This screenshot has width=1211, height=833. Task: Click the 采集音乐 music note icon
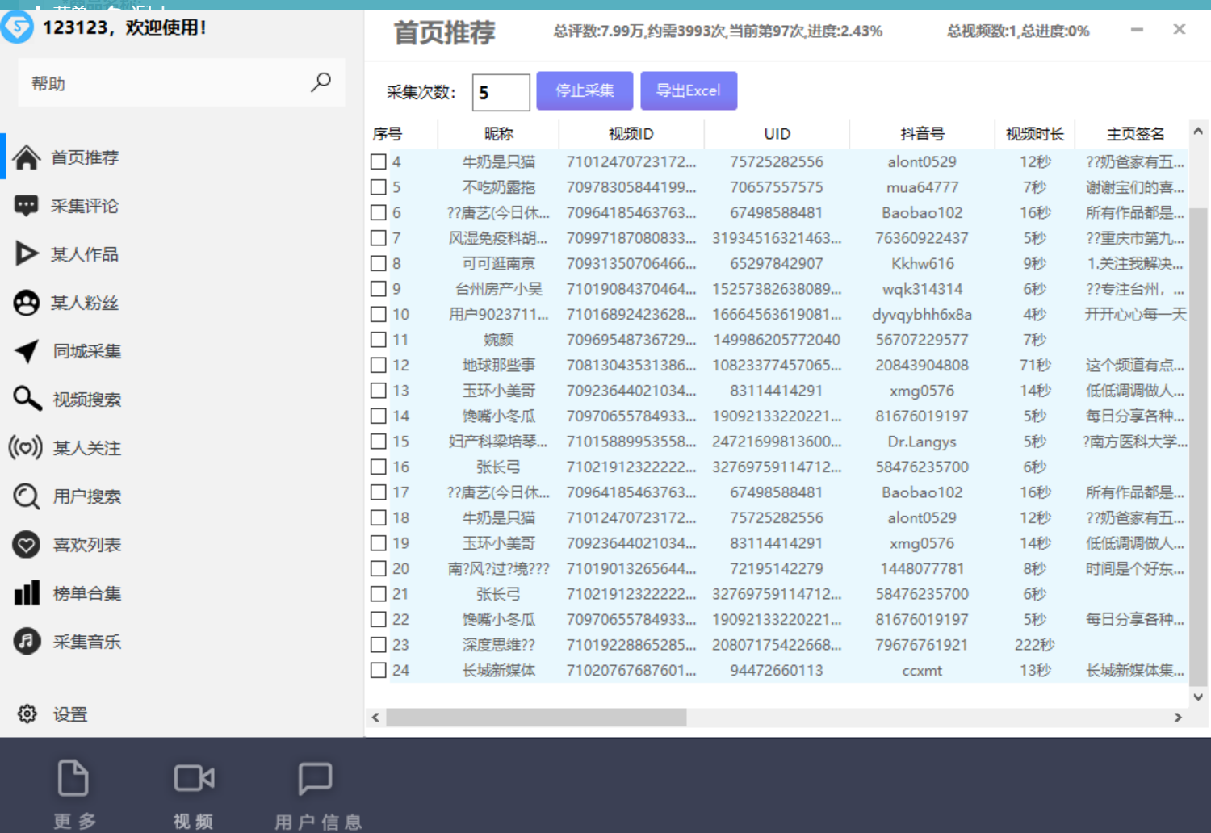[27, 642]
